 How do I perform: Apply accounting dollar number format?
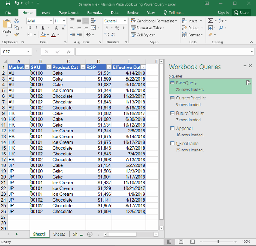107,28
